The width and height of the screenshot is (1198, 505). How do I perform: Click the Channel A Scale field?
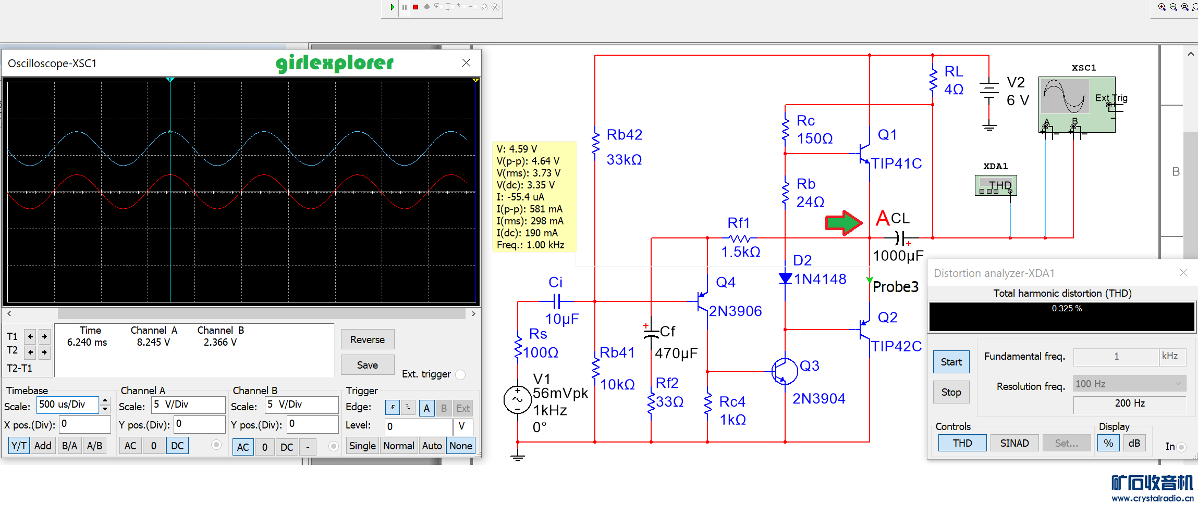(x=188, y=405)
